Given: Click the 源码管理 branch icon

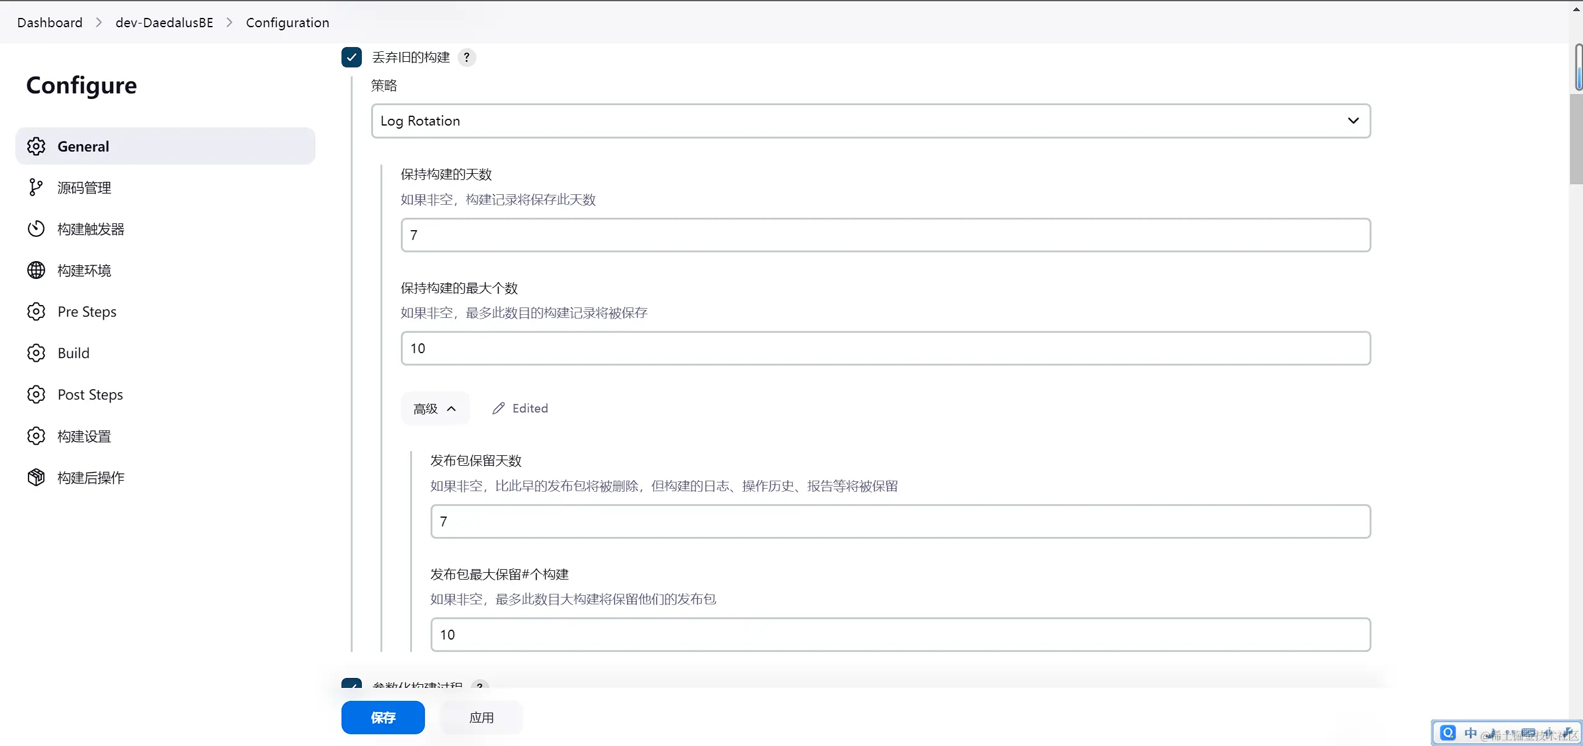Looking at the screenshot, I should click(36, 187).
